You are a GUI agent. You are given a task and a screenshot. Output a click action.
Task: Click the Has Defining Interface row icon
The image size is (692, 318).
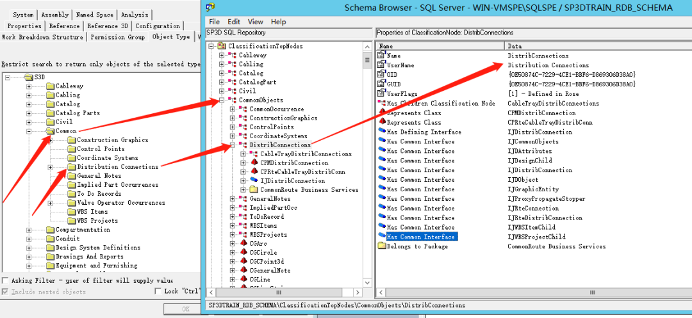tap(382, 132)
